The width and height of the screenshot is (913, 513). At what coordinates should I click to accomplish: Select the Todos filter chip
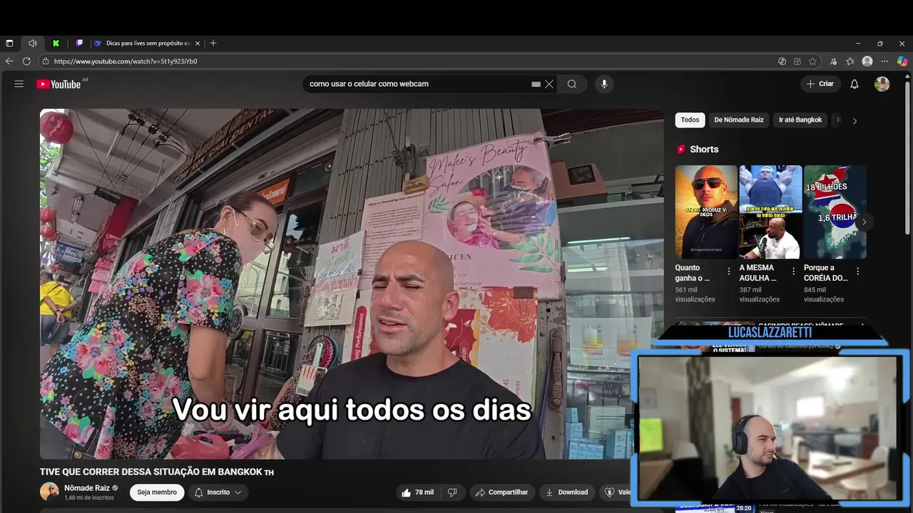click(x=690, y=120)
